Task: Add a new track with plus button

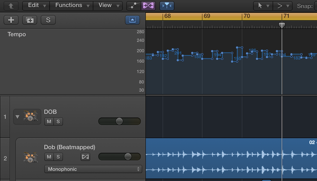Action: (11, 20)
